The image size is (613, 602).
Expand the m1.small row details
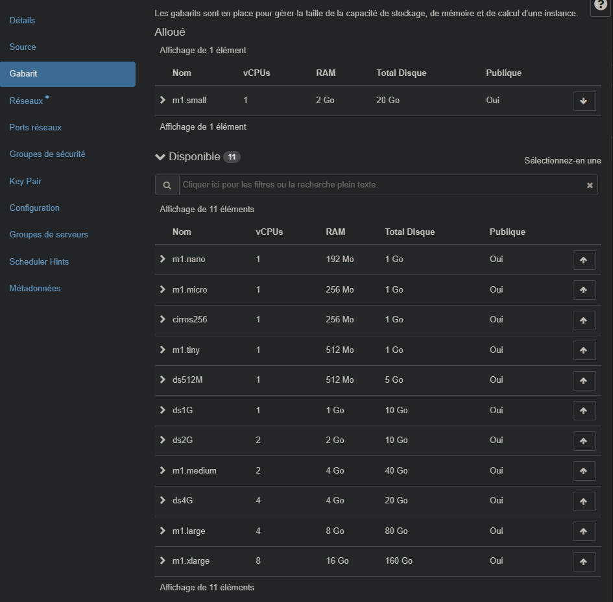[163, 101]
